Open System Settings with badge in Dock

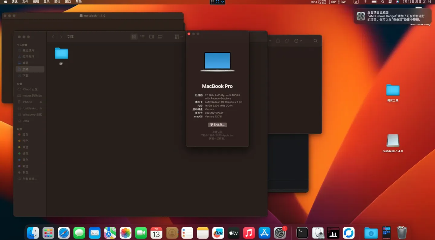(x=280, y=233)
